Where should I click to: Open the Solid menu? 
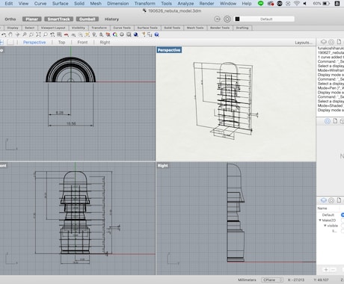point(79,4)
